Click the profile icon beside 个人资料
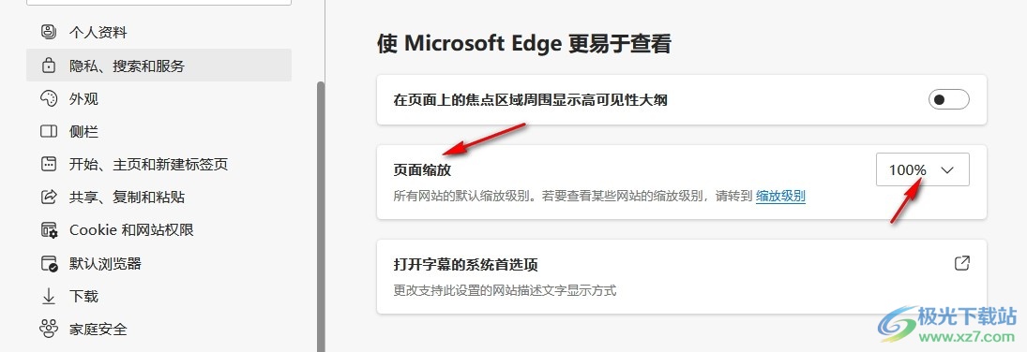The image size is (1027, 352). 49,32
